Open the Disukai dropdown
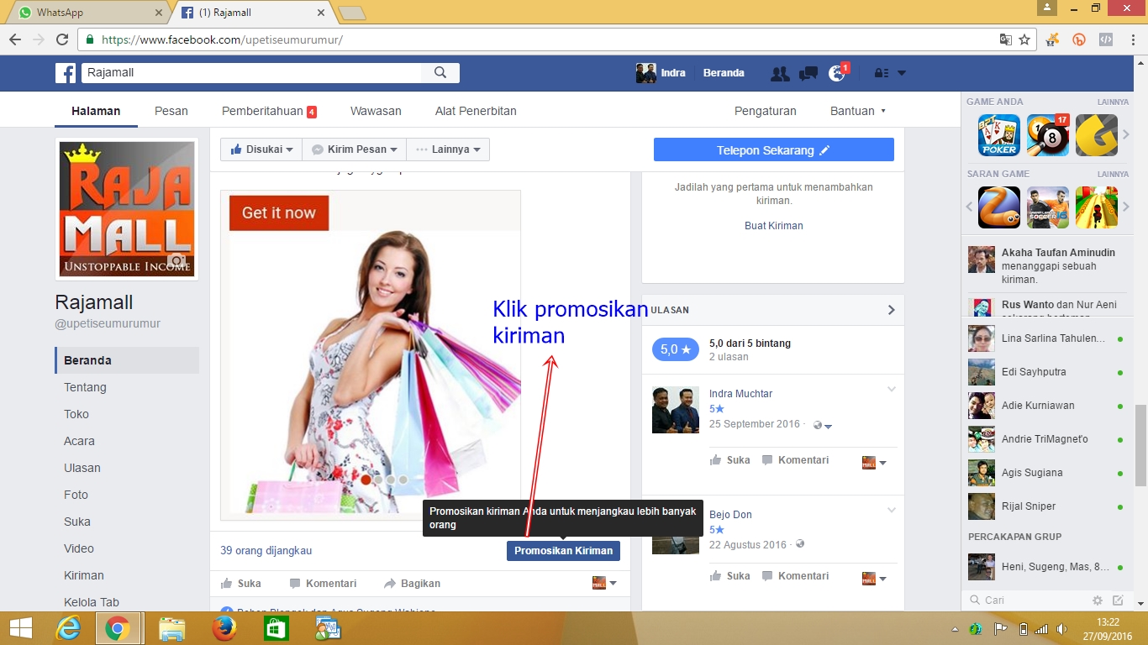 click(x=261, y=149)
